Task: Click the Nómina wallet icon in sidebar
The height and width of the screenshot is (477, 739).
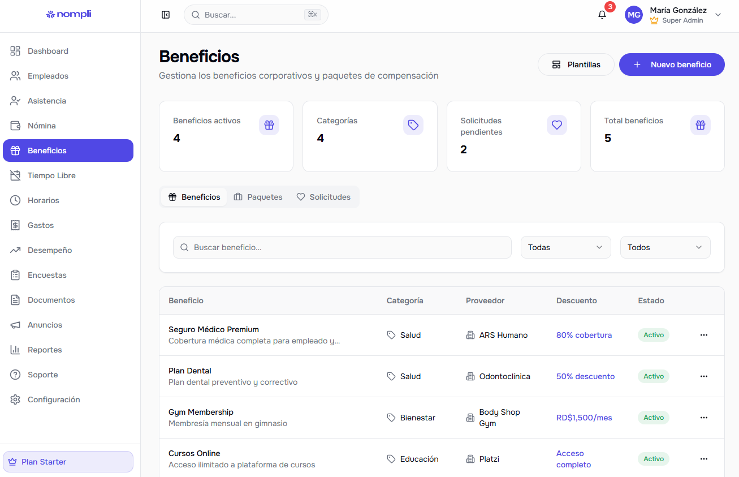Action: coord(15,126)
